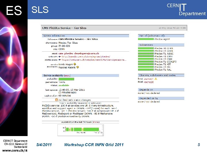The width and height of the screenshot is (207, 155).
Task: Click the 13 May 2011 timestamp in title bar
Action: click(172, 28)
